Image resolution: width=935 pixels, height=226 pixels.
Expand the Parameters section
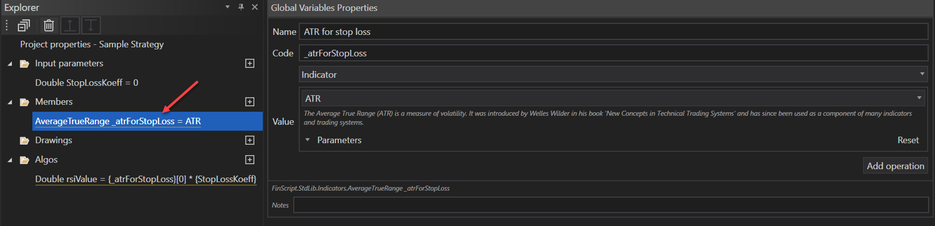tap(307, 140)
